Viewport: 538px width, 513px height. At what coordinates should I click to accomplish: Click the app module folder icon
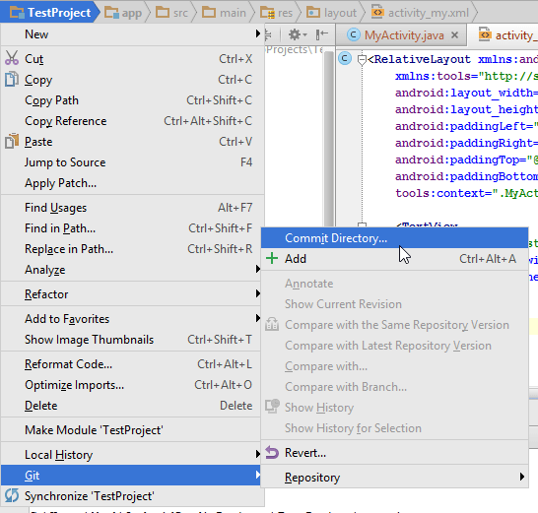(111, 13)
